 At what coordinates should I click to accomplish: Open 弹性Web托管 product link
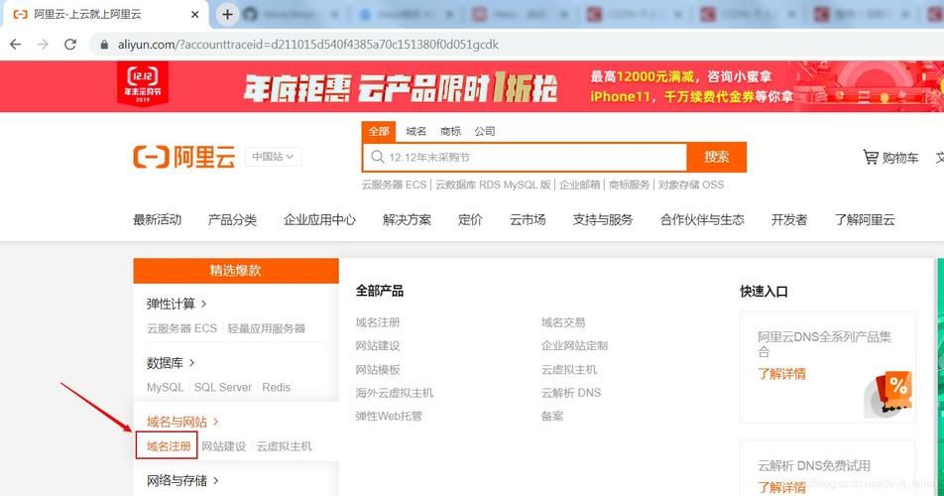389,416
